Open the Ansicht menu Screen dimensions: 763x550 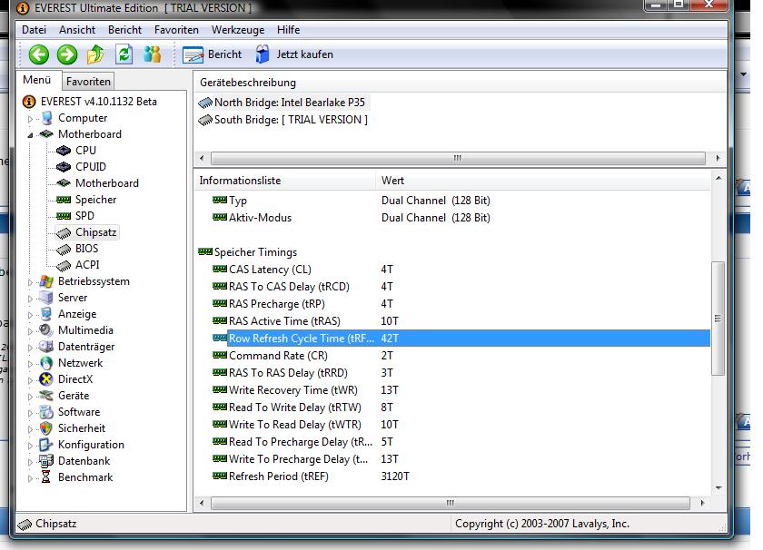77,30
